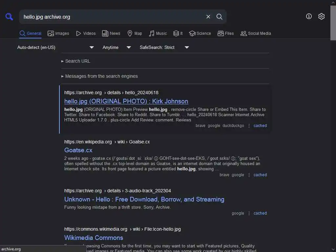Switch to the Videos tab
This screenshot has height=252, width=336.
tap(86, 33)
